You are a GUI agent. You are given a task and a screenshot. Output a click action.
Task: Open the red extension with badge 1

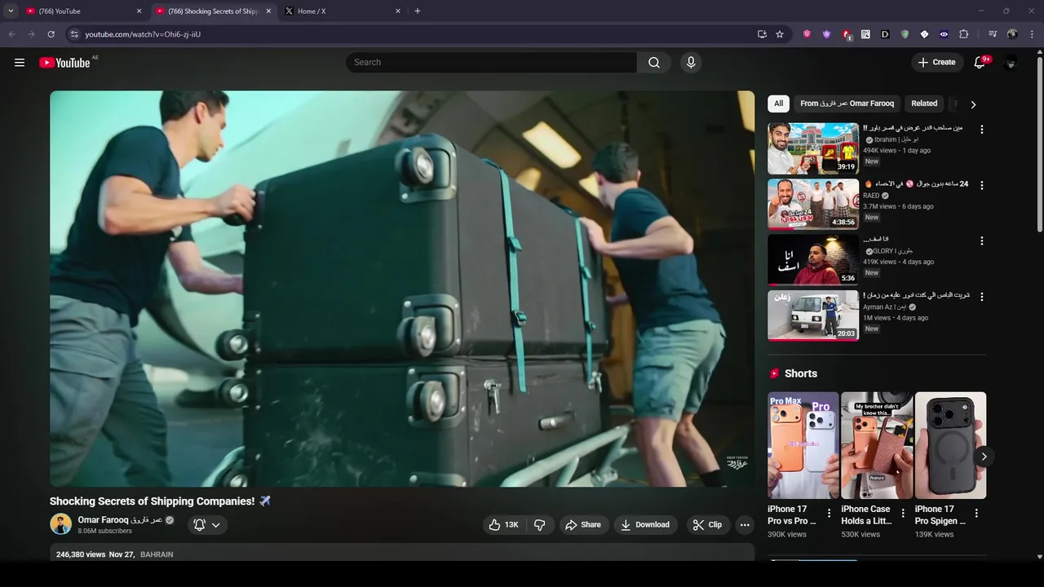click(847, 35)
